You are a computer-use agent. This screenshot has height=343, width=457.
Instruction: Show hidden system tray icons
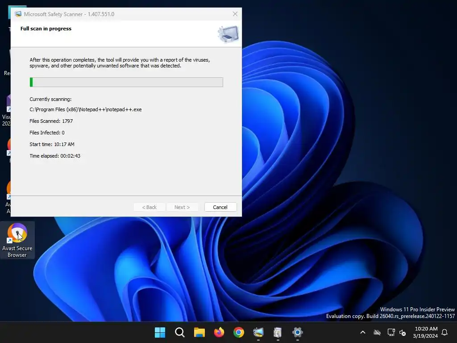[x=363, y=332]
